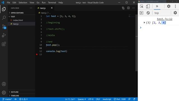
Task: Click the VS Code logo icon
Action: 3,3
